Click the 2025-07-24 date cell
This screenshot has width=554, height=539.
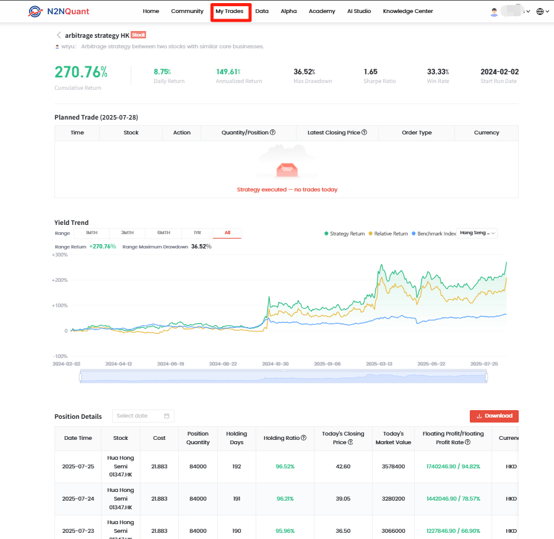pyautogui.click(x=78, y=499)
